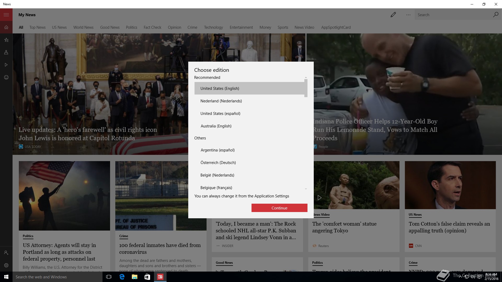Click the Good News category label
The image size is (502, 282).
224,262
